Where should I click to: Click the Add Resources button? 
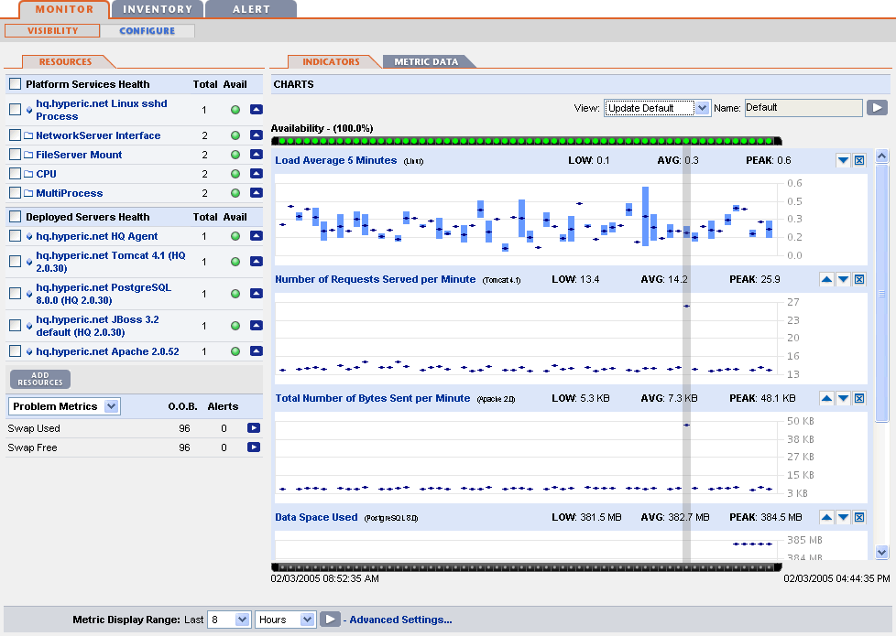[39, 379]
